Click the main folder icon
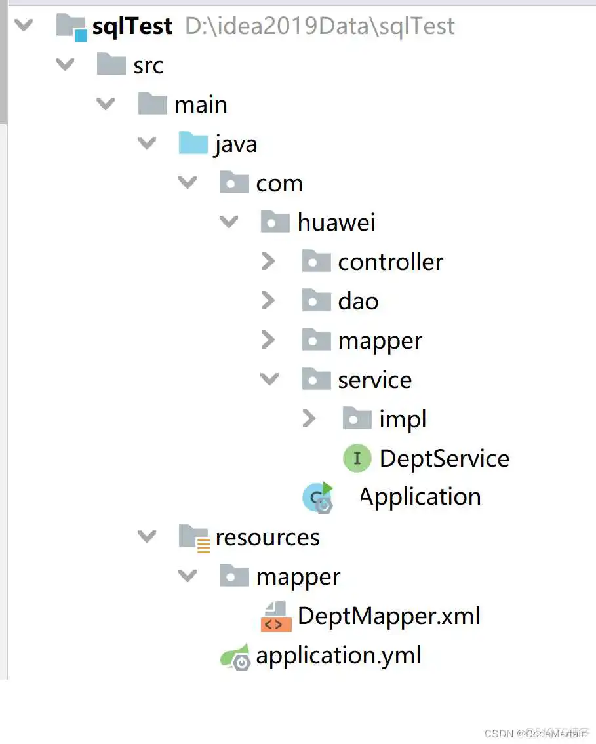This screenshot has width=596, height=744. coord(152,104)
